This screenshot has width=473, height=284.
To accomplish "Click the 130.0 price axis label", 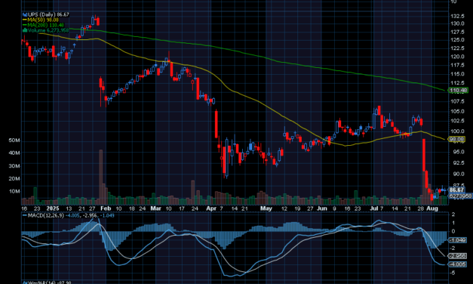I will point(457,23).
